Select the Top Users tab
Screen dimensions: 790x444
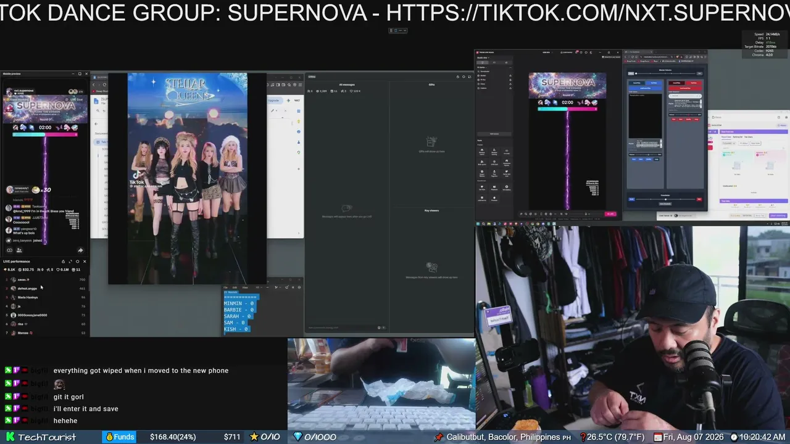pyautogui.click(x=747, y=136)
